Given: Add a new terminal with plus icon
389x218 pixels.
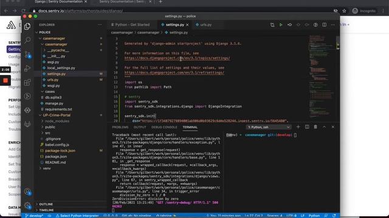Looking at the screenshot, I should coord(298,127).
